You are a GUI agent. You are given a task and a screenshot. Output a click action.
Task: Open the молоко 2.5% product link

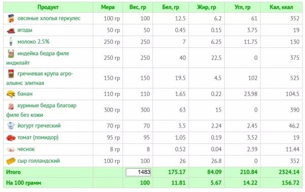[x=34, y=42]
